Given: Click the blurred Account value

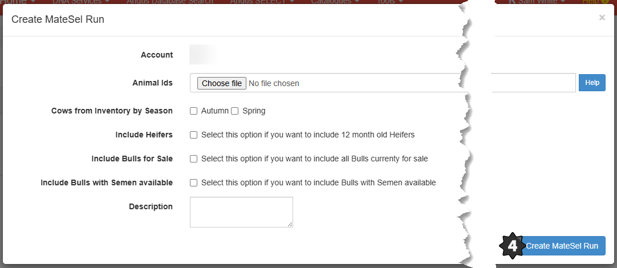Looking at the screenshot, I should (202, 55).
